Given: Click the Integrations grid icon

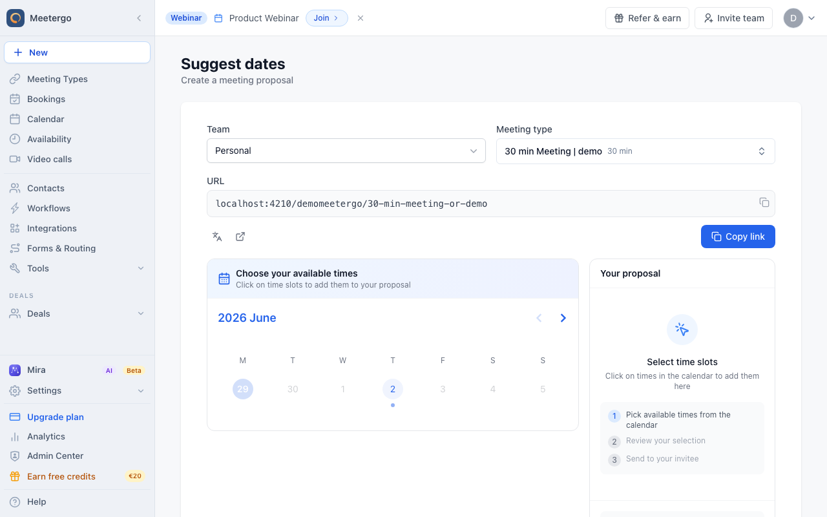Looking at the screenshot, I should tap(15, 228).
